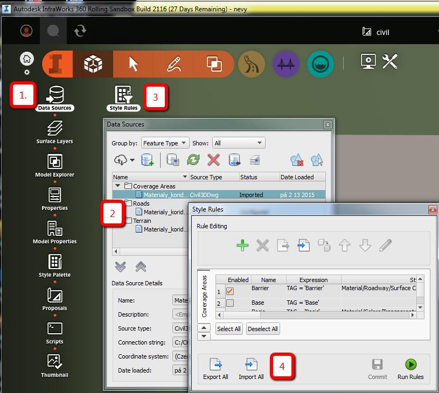This screenshot has height=393, width=439.
Task: Open the purple bridge design tools
Action: (285, 64)
